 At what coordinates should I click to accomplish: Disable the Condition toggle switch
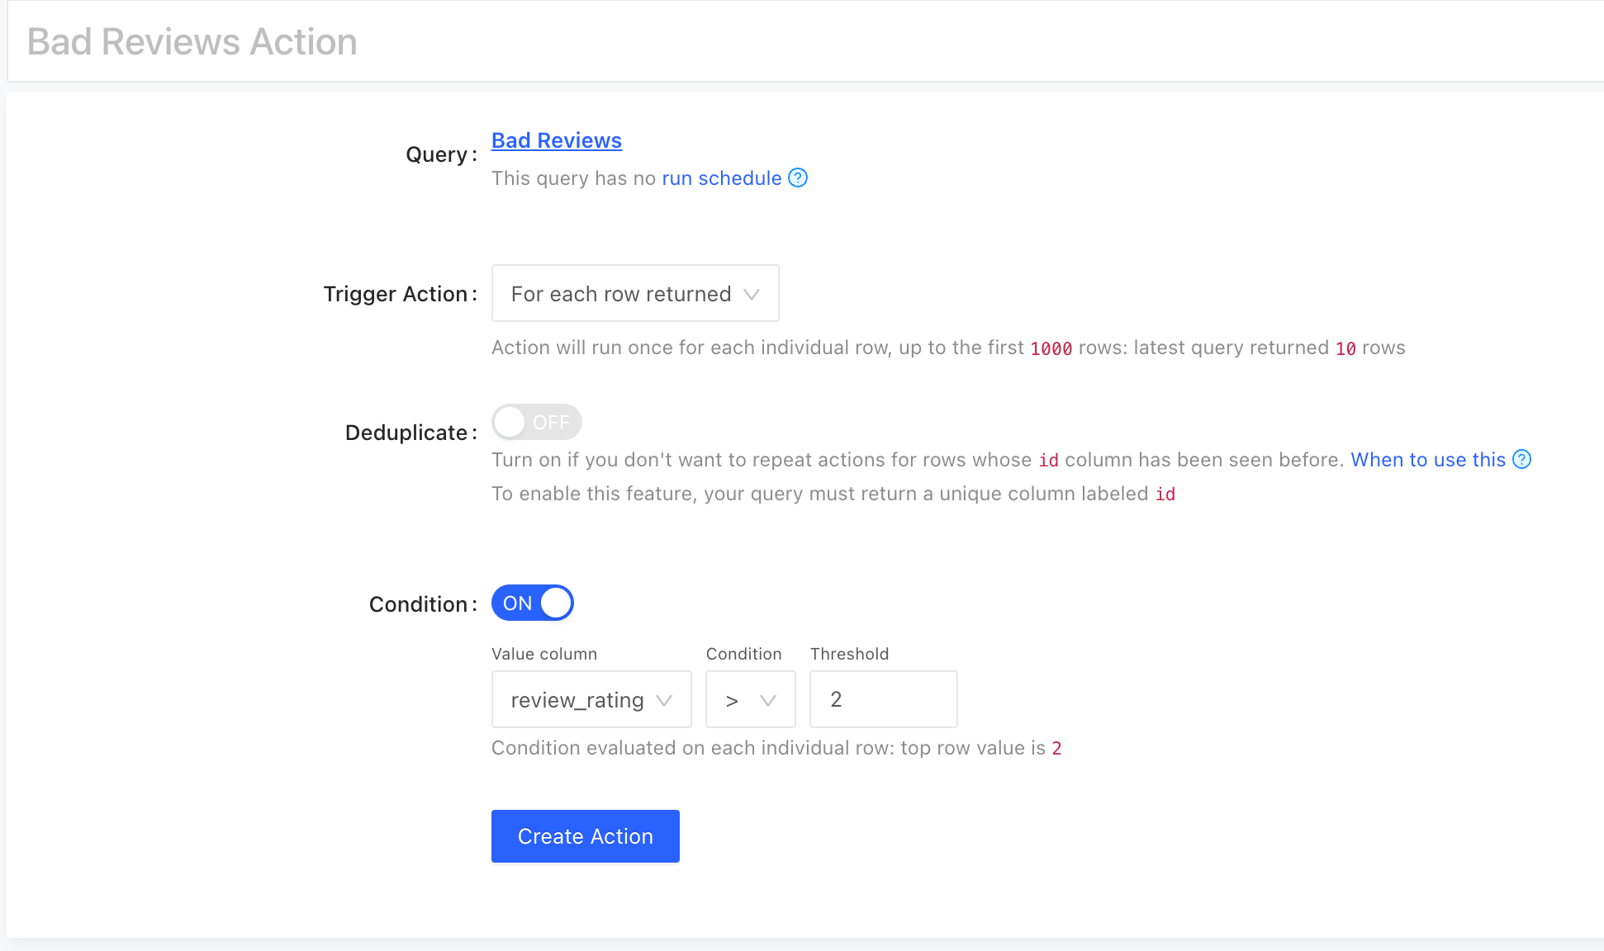pyautogui.click(x=533, y=603)
